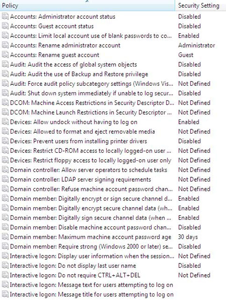This screenshot has height=300, width=226.
Task: Click the icon beside Administrator account status policy
Action: click(x=5, y=16)
